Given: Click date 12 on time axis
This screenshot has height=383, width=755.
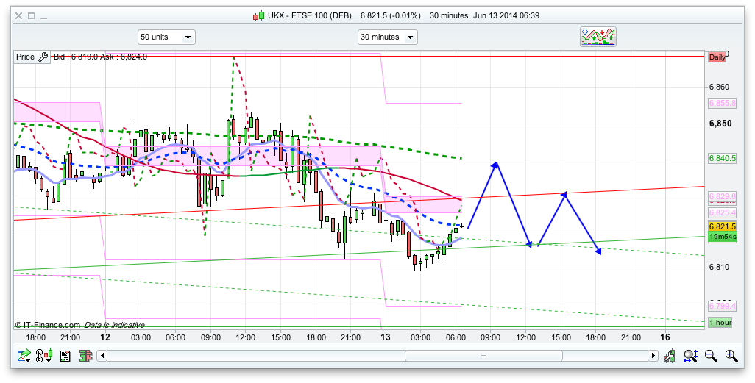Looking at the screenshot, I should pyautogui.click(x=105, y=337).
